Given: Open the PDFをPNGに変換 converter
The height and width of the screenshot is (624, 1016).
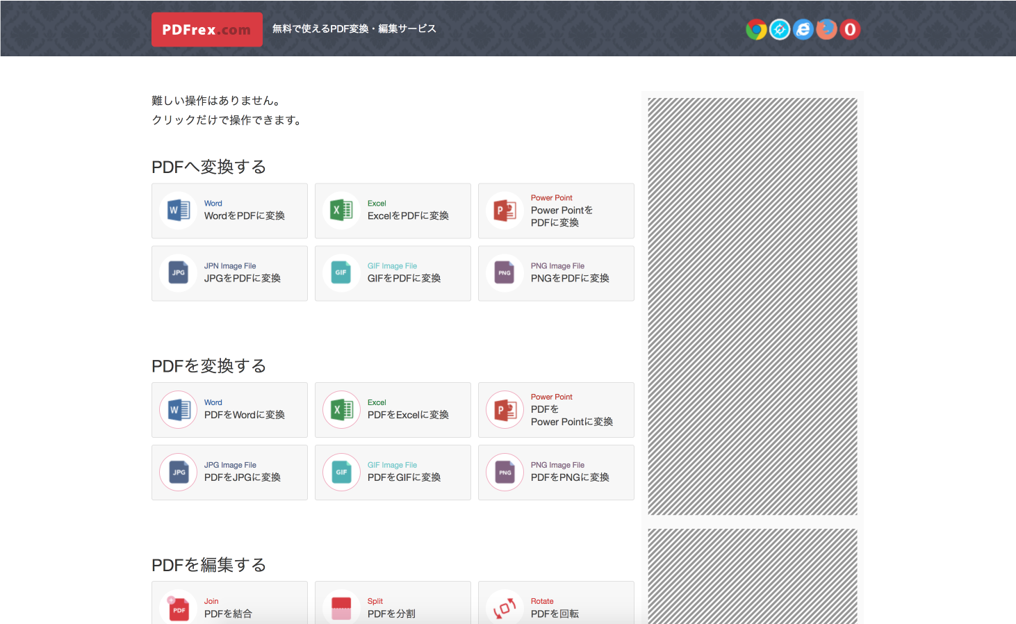Looking at the screenshot, I should click(556, 473).
